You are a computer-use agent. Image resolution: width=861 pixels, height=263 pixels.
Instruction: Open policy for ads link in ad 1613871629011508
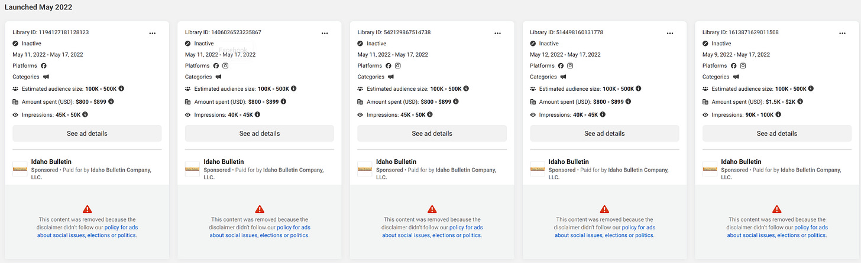coord(778,231)
